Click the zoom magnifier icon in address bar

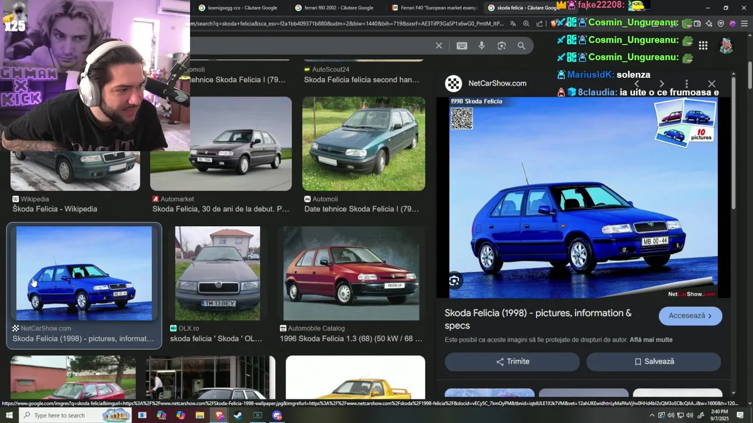(527, 24)
